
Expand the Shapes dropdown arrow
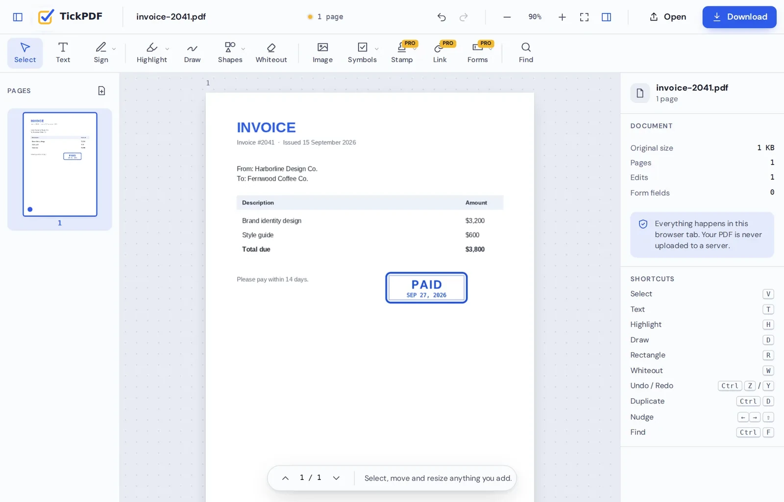pyautogui.click(x=243, y=49)
